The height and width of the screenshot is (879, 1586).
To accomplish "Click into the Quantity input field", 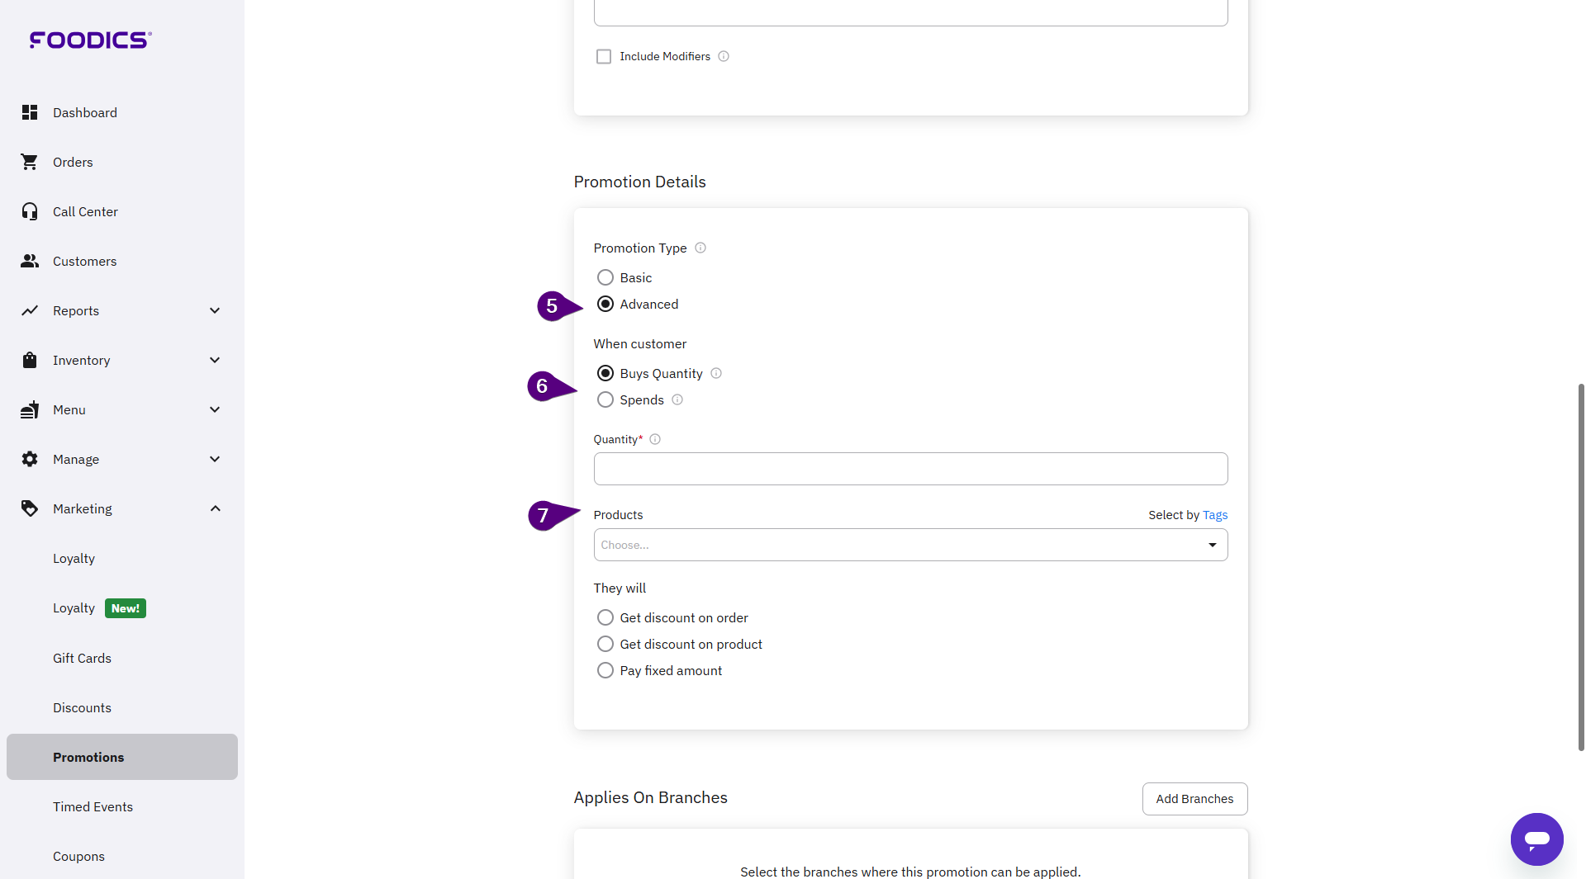I will tap(909, 469).
